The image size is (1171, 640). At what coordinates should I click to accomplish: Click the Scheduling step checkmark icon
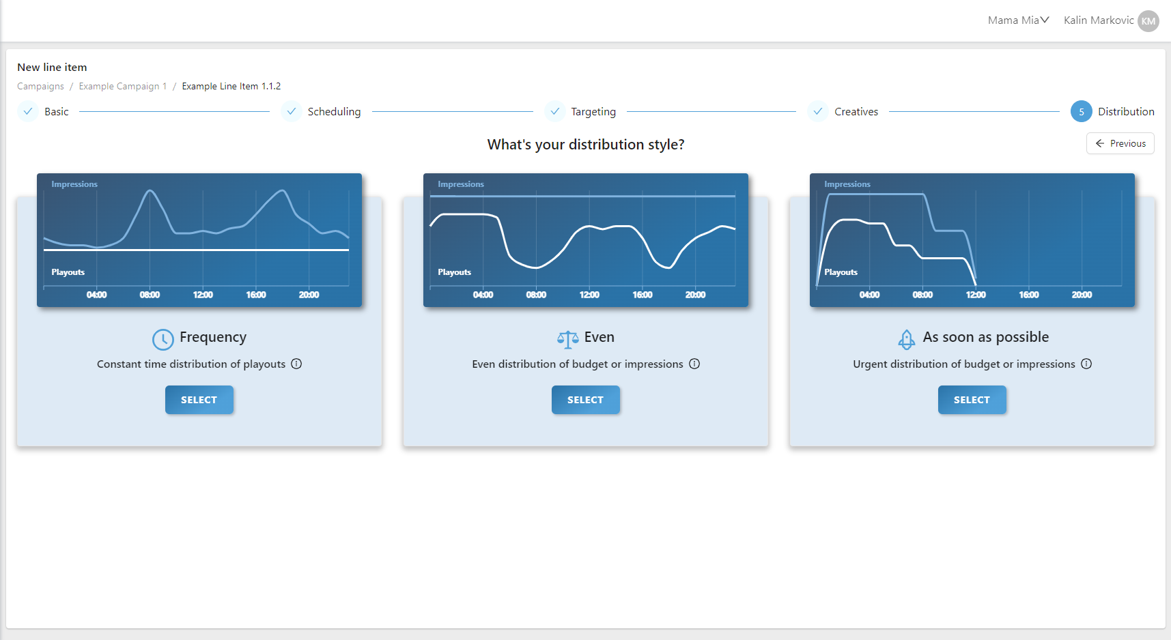coord(292,111)
